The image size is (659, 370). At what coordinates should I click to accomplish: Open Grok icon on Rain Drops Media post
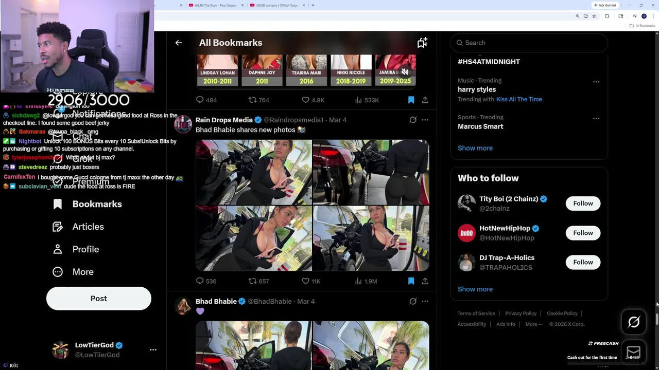click(413, 120)
